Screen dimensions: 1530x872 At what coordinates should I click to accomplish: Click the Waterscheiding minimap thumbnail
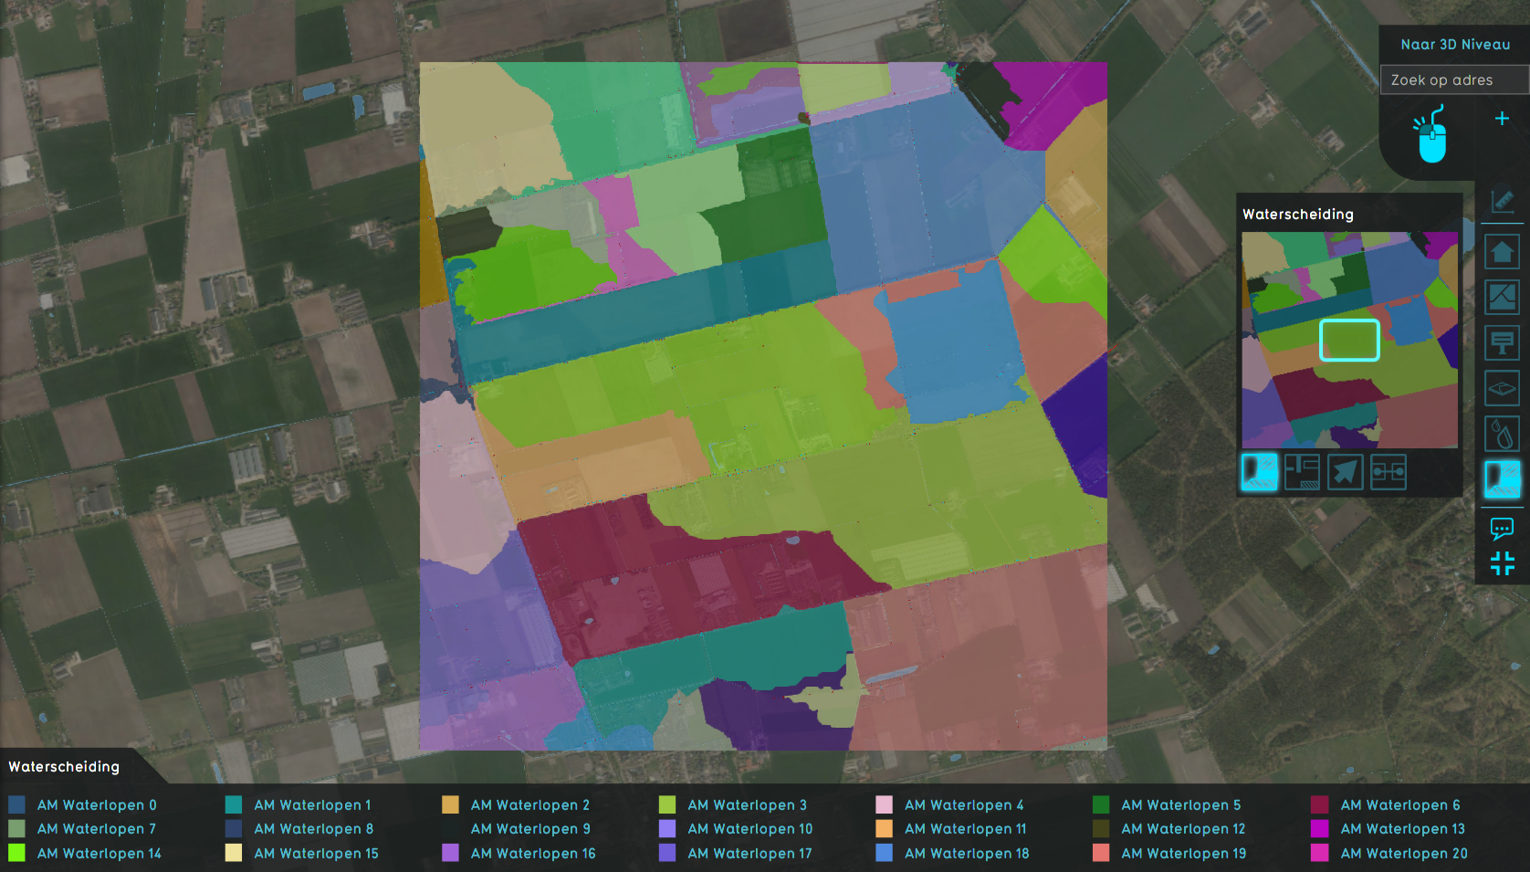pyautogui.click(x=1349, y=340)
